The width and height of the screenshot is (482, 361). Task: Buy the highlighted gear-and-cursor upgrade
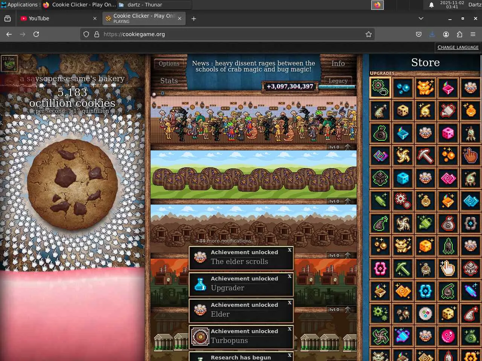pyautogui.click(x=380, y=88)
